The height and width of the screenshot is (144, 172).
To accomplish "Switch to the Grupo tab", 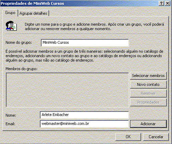I will pyautogui.click(x=10, y=13).
